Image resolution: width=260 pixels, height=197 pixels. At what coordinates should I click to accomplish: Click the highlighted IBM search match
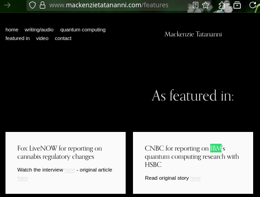pyautogui.click(x=216, y=148)
